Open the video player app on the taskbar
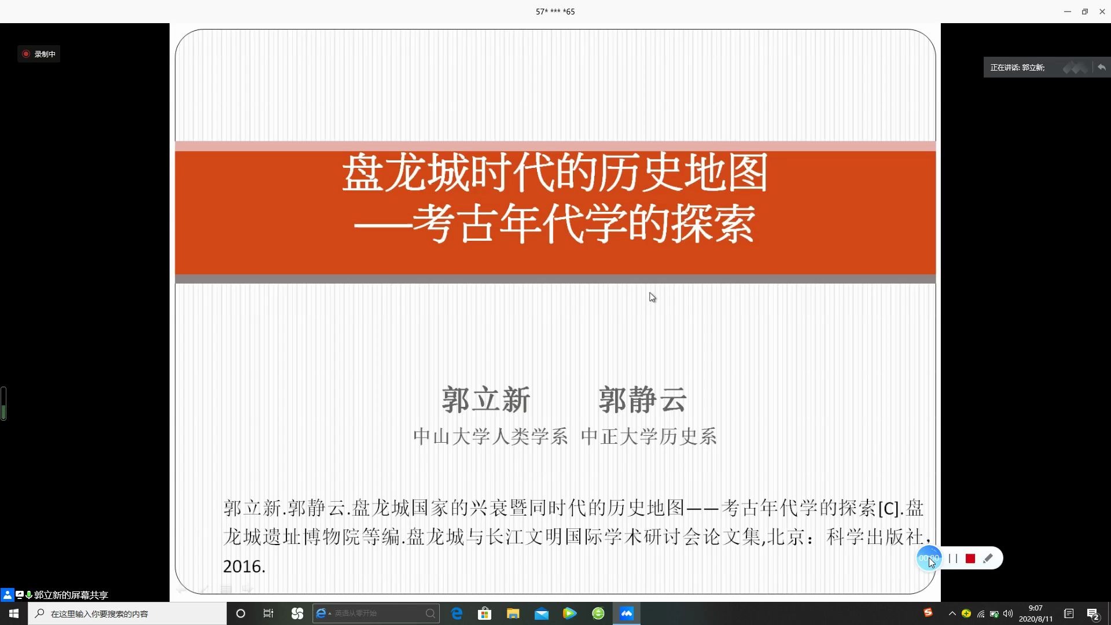The width and height of the screenshot is (1111, 625). tap(570, 613)
